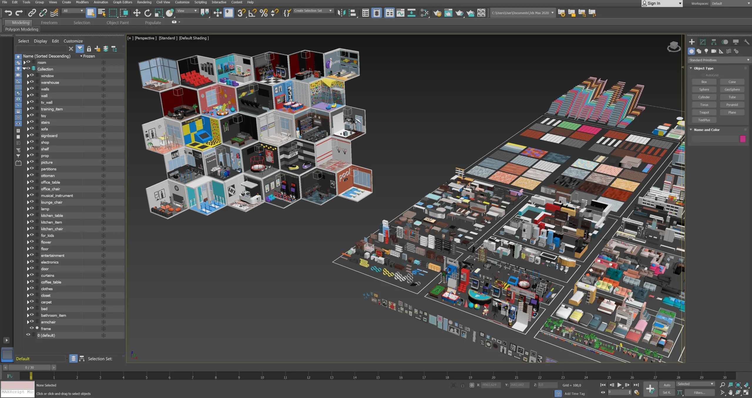Toggle 3D Snaps on toolbar
This screenshot has width=752, height=398.
click(241, 13)
